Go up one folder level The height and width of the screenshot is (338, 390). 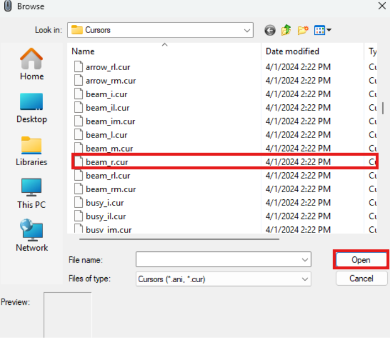click(x=286, y=30)
